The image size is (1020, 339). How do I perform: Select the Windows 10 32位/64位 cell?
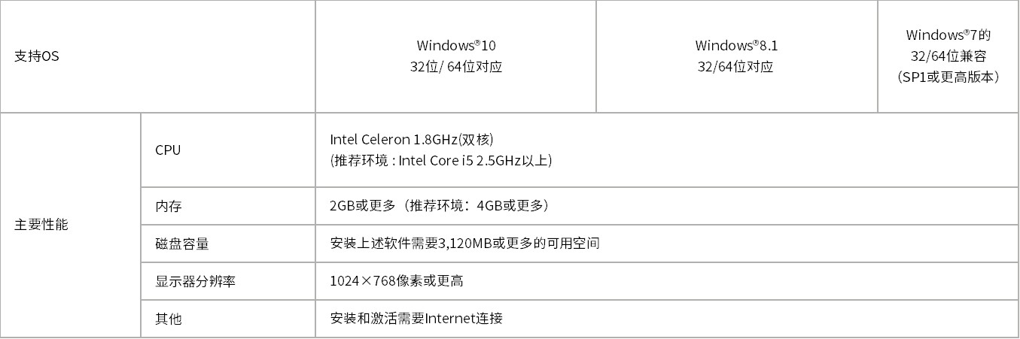456,56
